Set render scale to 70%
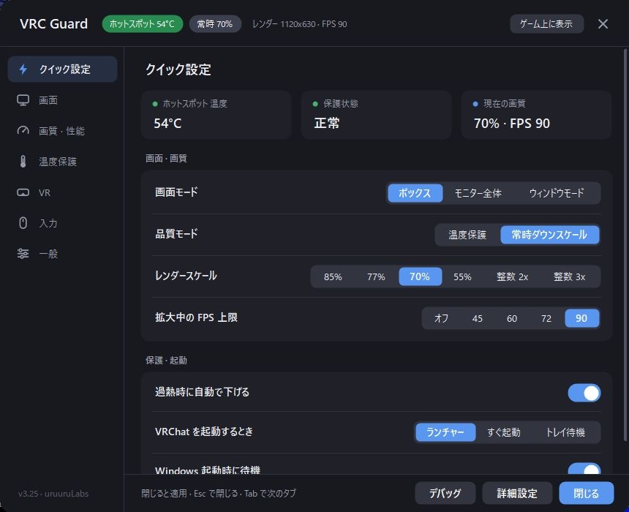The width and height of the screenshot is (629, 512). click(420, 276)
